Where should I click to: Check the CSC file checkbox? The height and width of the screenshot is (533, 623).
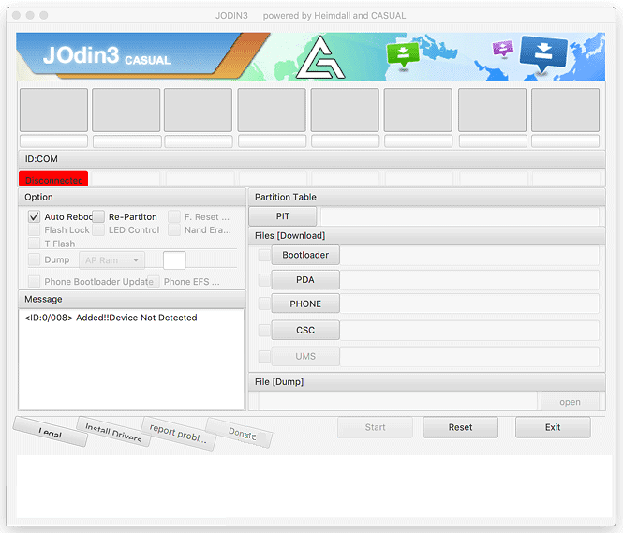[x=264, y=330]
